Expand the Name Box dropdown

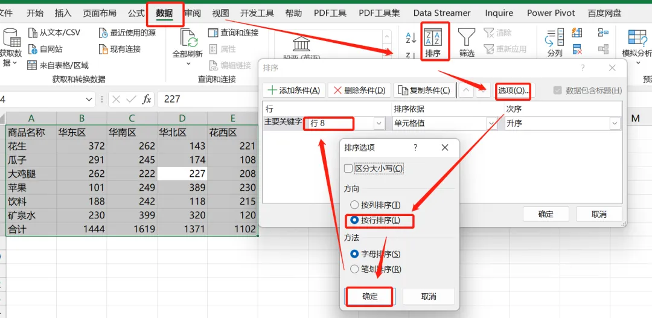(x=88, y=99)
